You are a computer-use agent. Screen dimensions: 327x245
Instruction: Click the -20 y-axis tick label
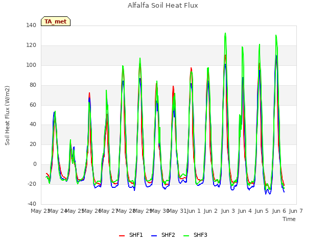(x=32, y=184)
